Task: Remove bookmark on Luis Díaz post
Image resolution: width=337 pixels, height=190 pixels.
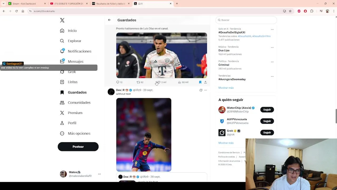Action: pos(200,82)
